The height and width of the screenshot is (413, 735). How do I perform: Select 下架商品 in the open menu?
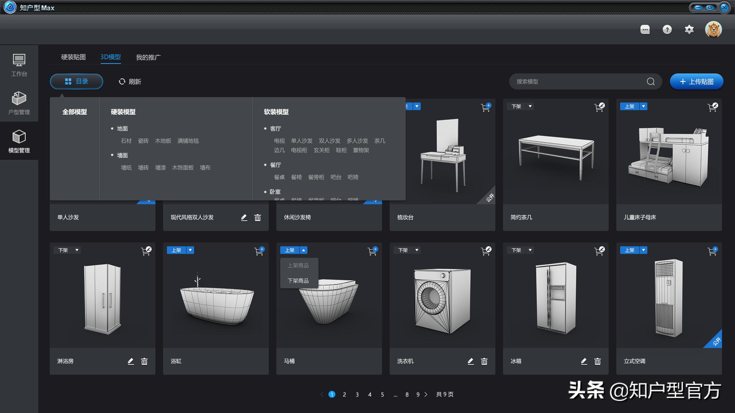298,281
